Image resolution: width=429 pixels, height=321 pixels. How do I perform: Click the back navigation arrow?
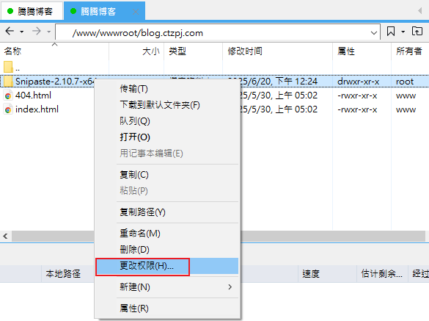tap(10, 31)
